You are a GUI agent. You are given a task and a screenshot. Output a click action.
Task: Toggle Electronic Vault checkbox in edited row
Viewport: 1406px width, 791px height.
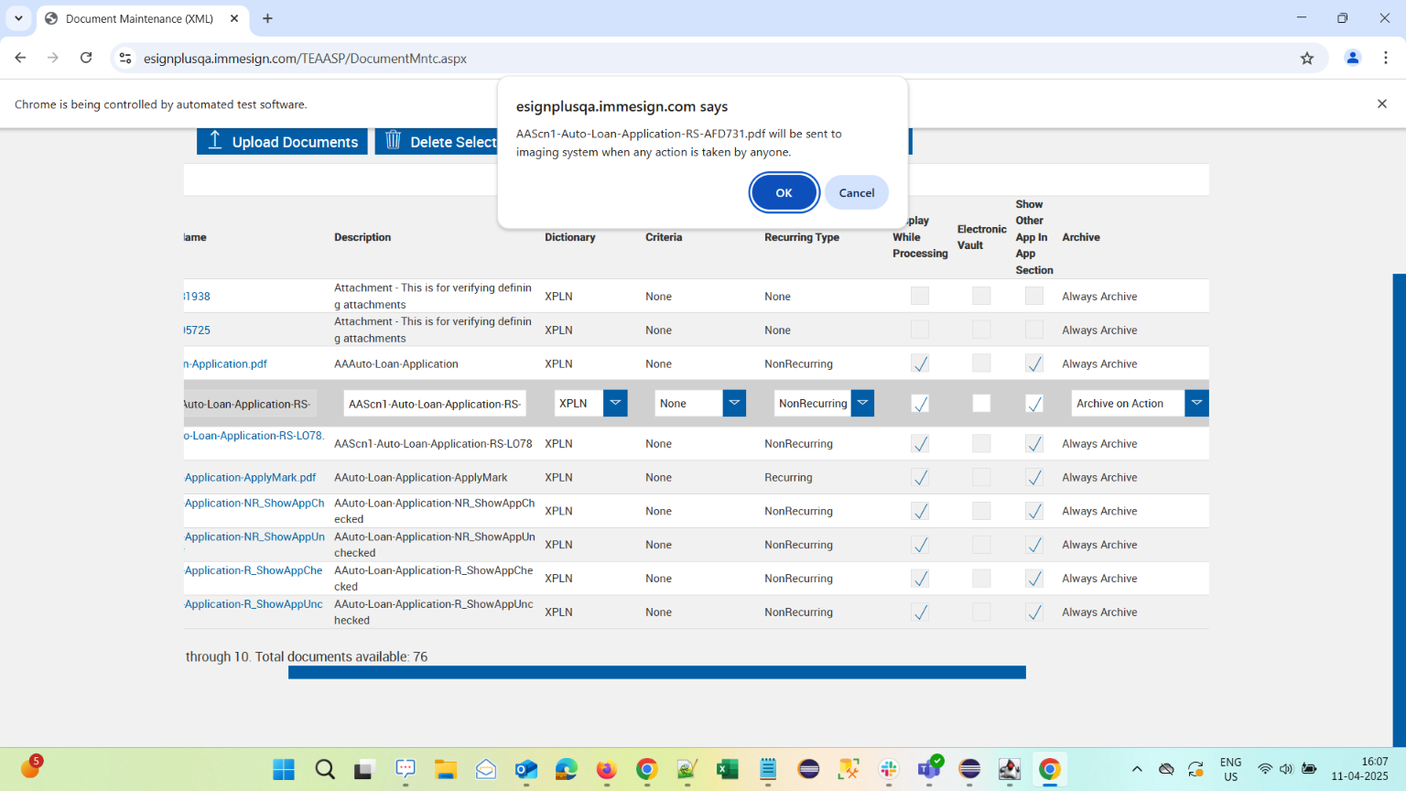tap(980, 403)
